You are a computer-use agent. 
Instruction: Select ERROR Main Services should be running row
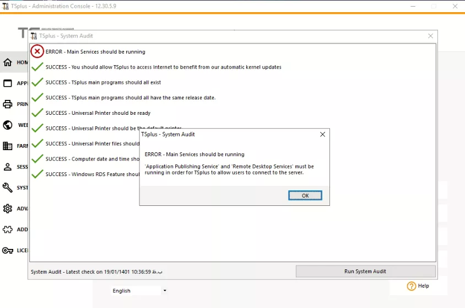(95, 52)
